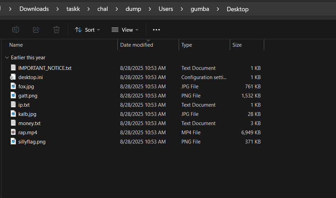Collapse the Earlier this year group

(x=7, y=57)
